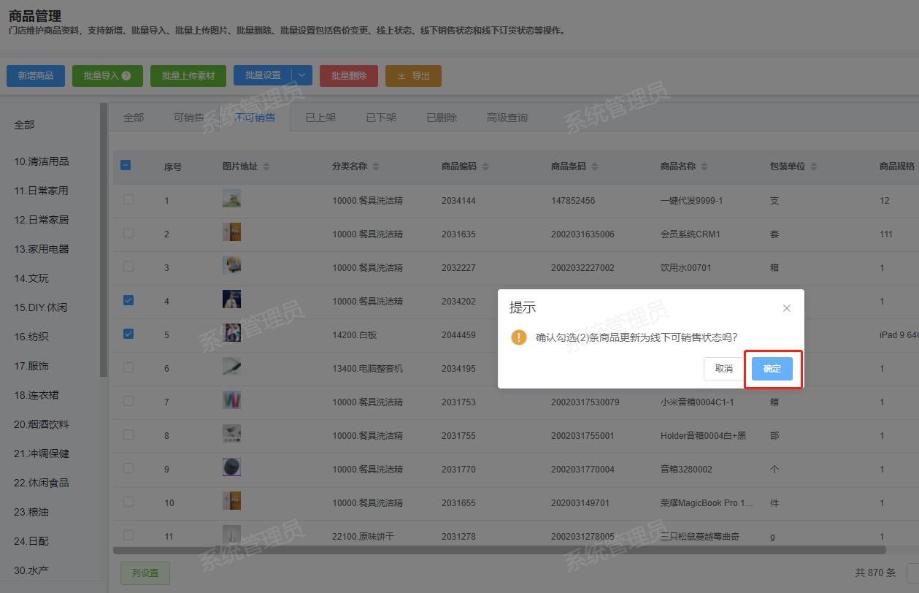The image size is (919, 593).
Task: Open the product image thumbnail in row 2
Action: pyautogui.click(x=231, y=232)
